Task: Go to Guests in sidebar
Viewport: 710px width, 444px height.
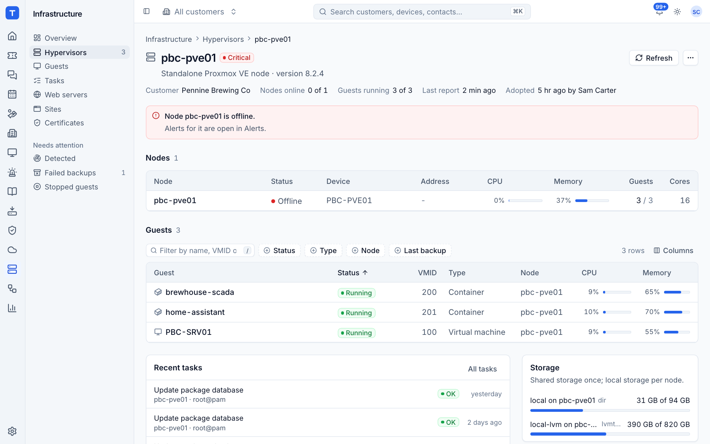Action: (x=80, y=66)
